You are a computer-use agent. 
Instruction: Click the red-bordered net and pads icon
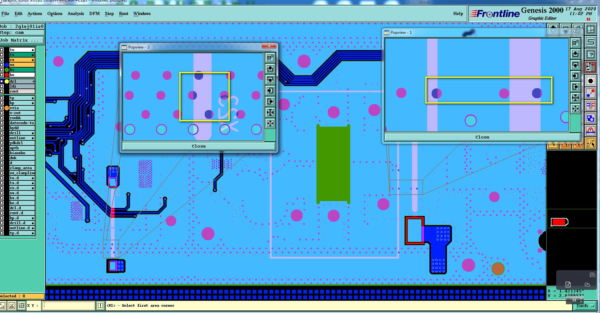click(x=591, y=67)
